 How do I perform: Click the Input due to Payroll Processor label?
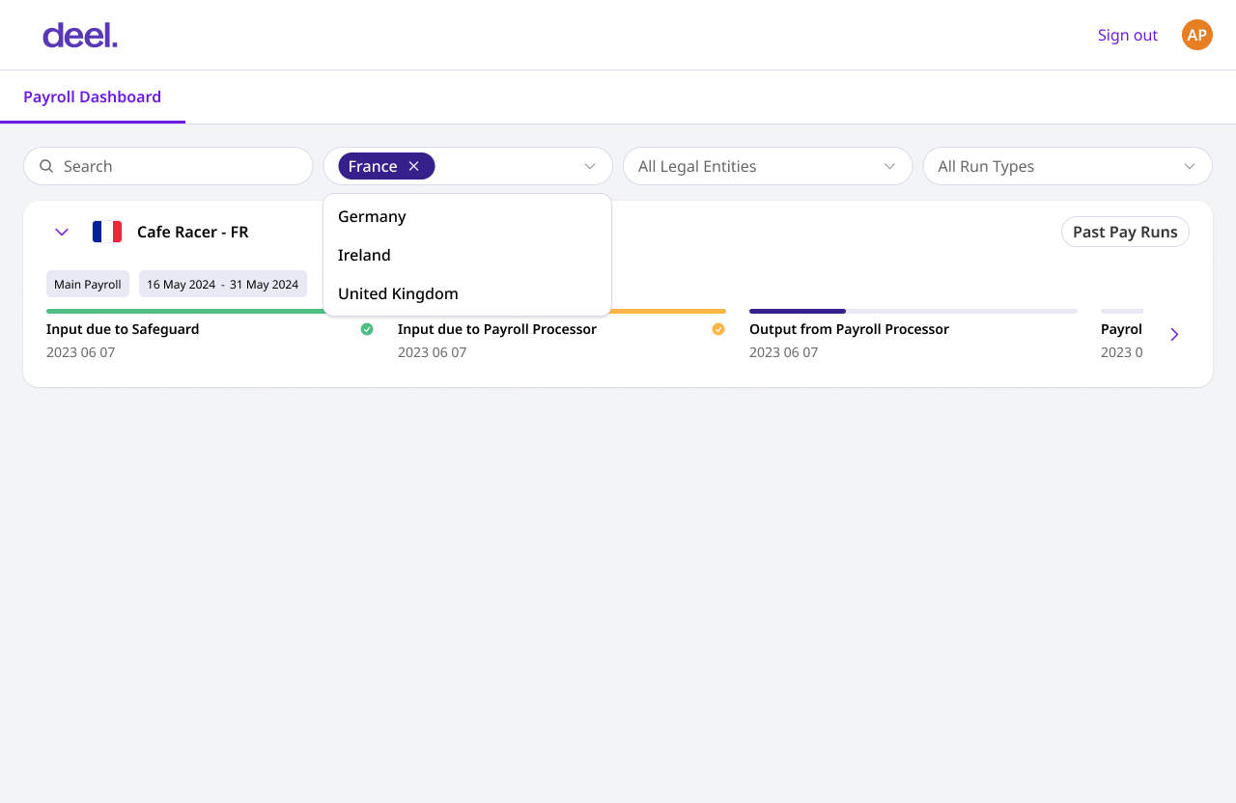point(497,329)
